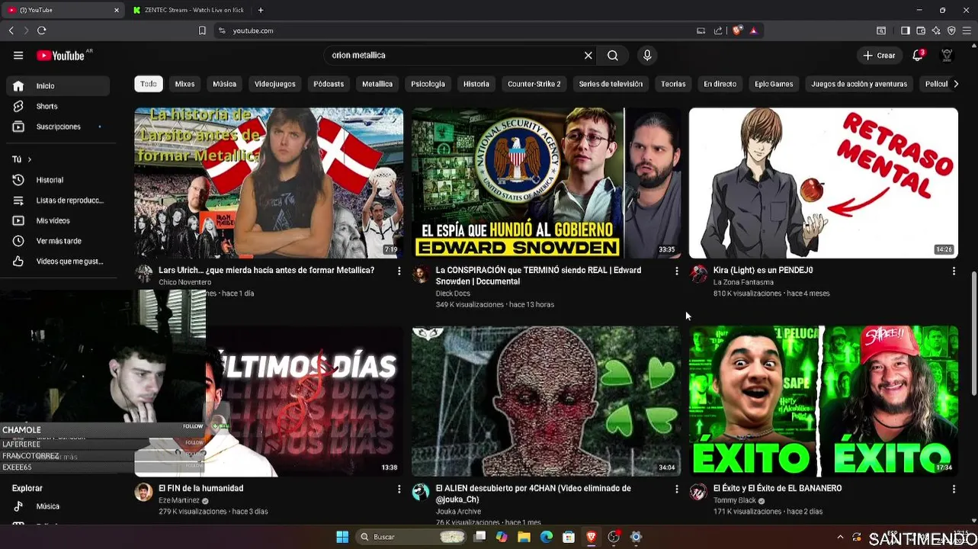978x549 pixels.
Task: Open Edward Snowden documentary thumbnail
Action: tap(546, 183)
